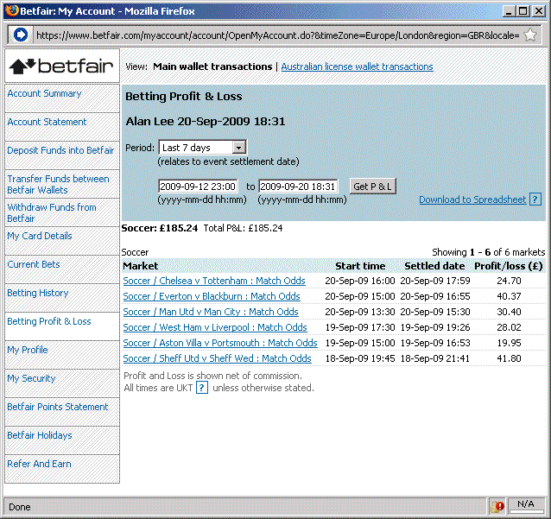Switch to Australian license wallet transactions
This screenshot has height=519, width=551.
point(357,66)
